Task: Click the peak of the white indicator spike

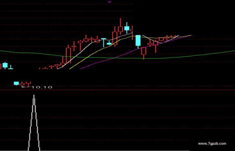Action: click(x=34, y=96)
